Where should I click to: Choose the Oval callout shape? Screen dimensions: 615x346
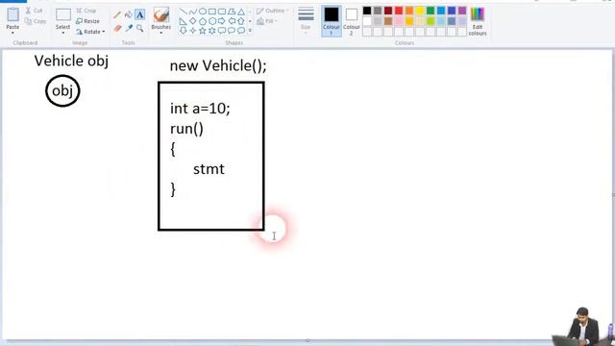pos(232,31)
